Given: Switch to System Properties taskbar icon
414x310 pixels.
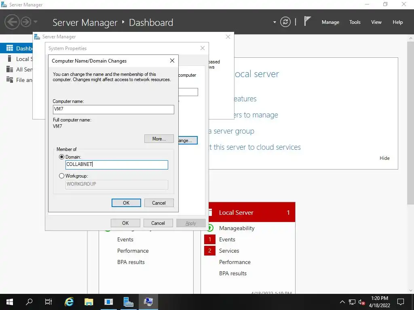Looking at the screenshot, I should coord(148,302).
